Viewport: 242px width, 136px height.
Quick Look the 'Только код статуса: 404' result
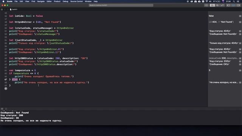(240, 43)
